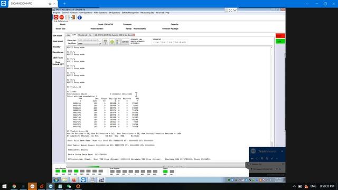Favorite the SIGMACOM-PC session star

pyautogui.click(x=50, y=4)
